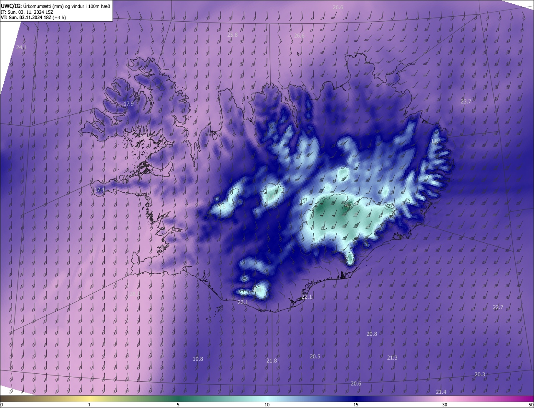Click the map value 20.8

point(372,334)
